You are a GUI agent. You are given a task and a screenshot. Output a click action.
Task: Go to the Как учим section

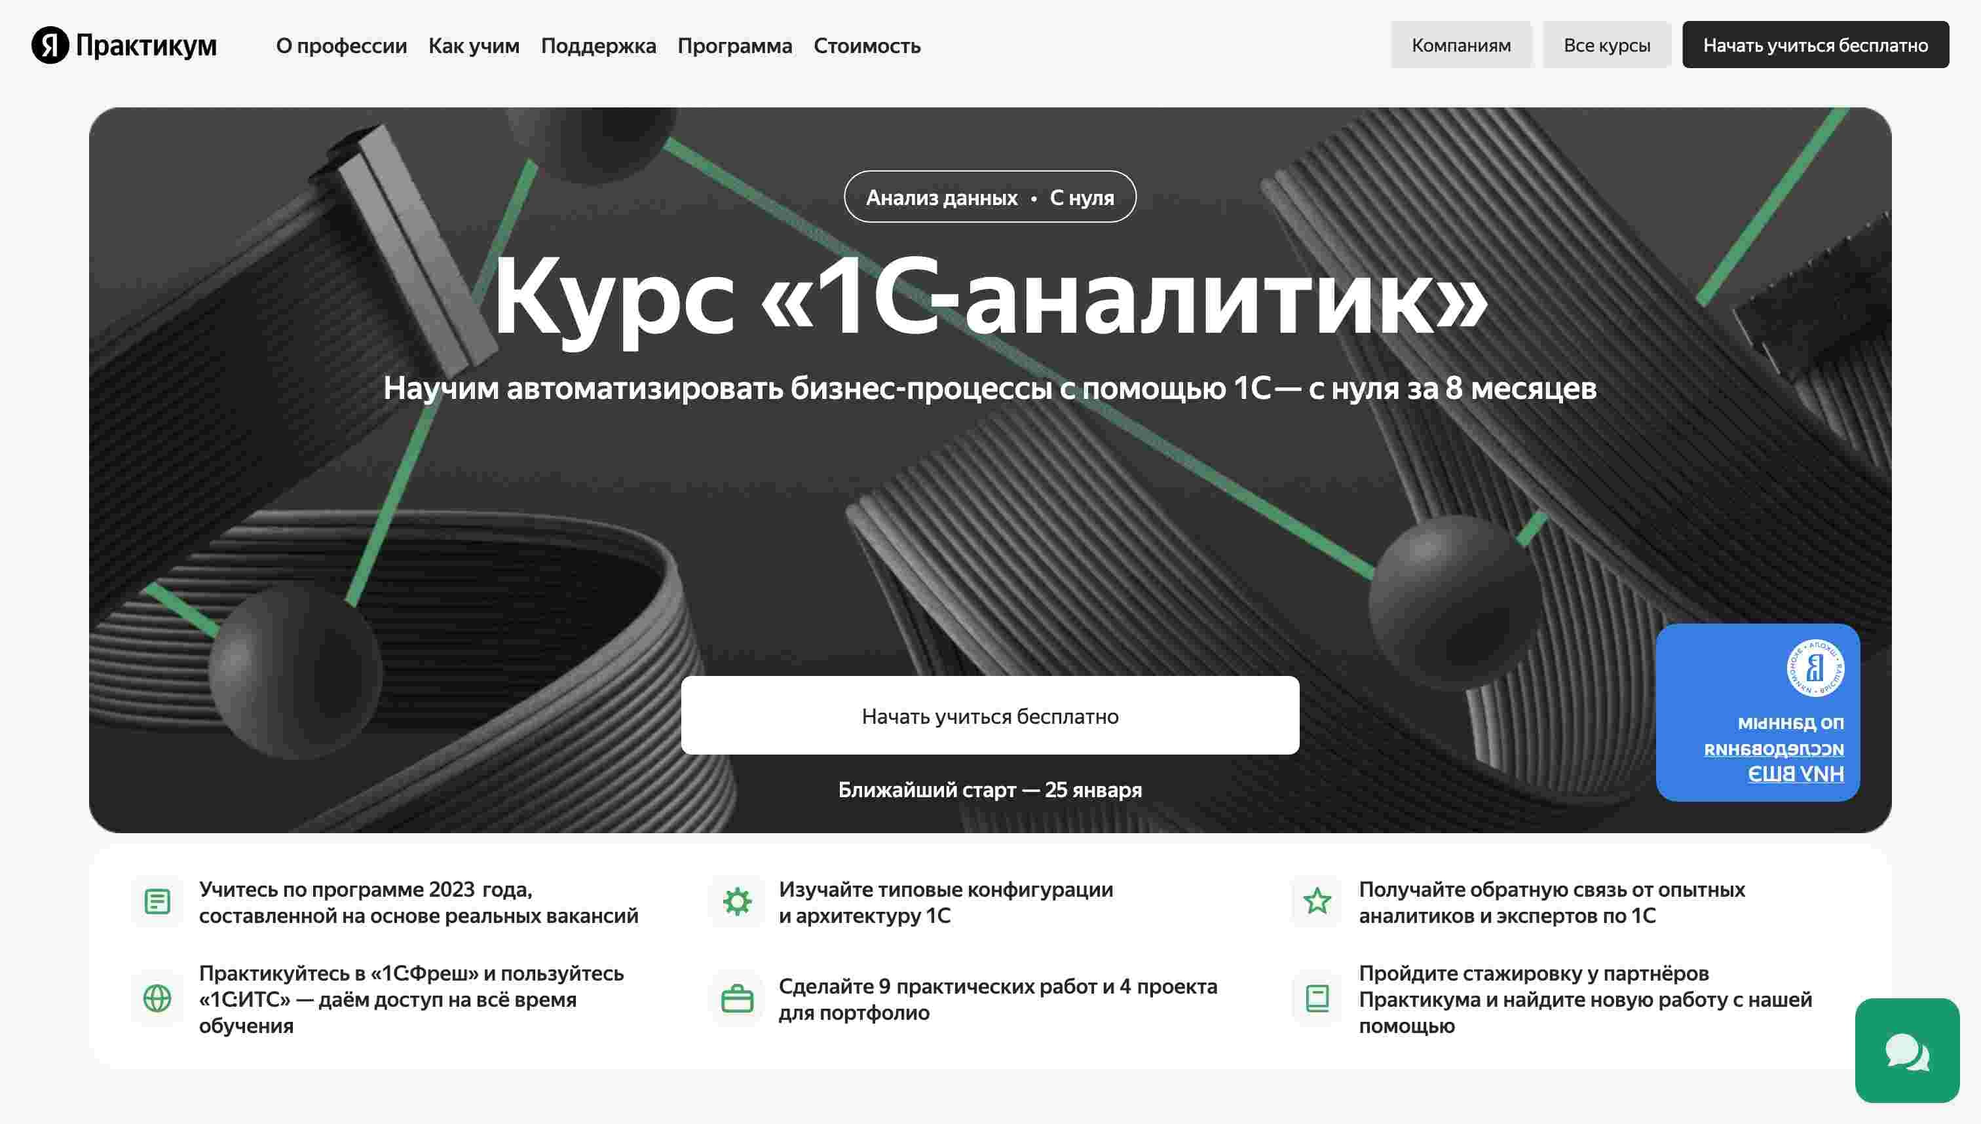474,46
